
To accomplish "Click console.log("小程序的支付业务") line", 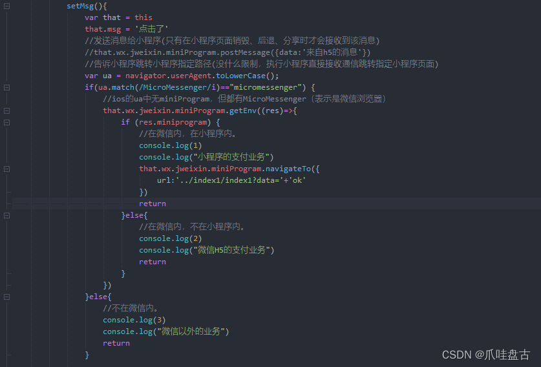I will point(206,157).
